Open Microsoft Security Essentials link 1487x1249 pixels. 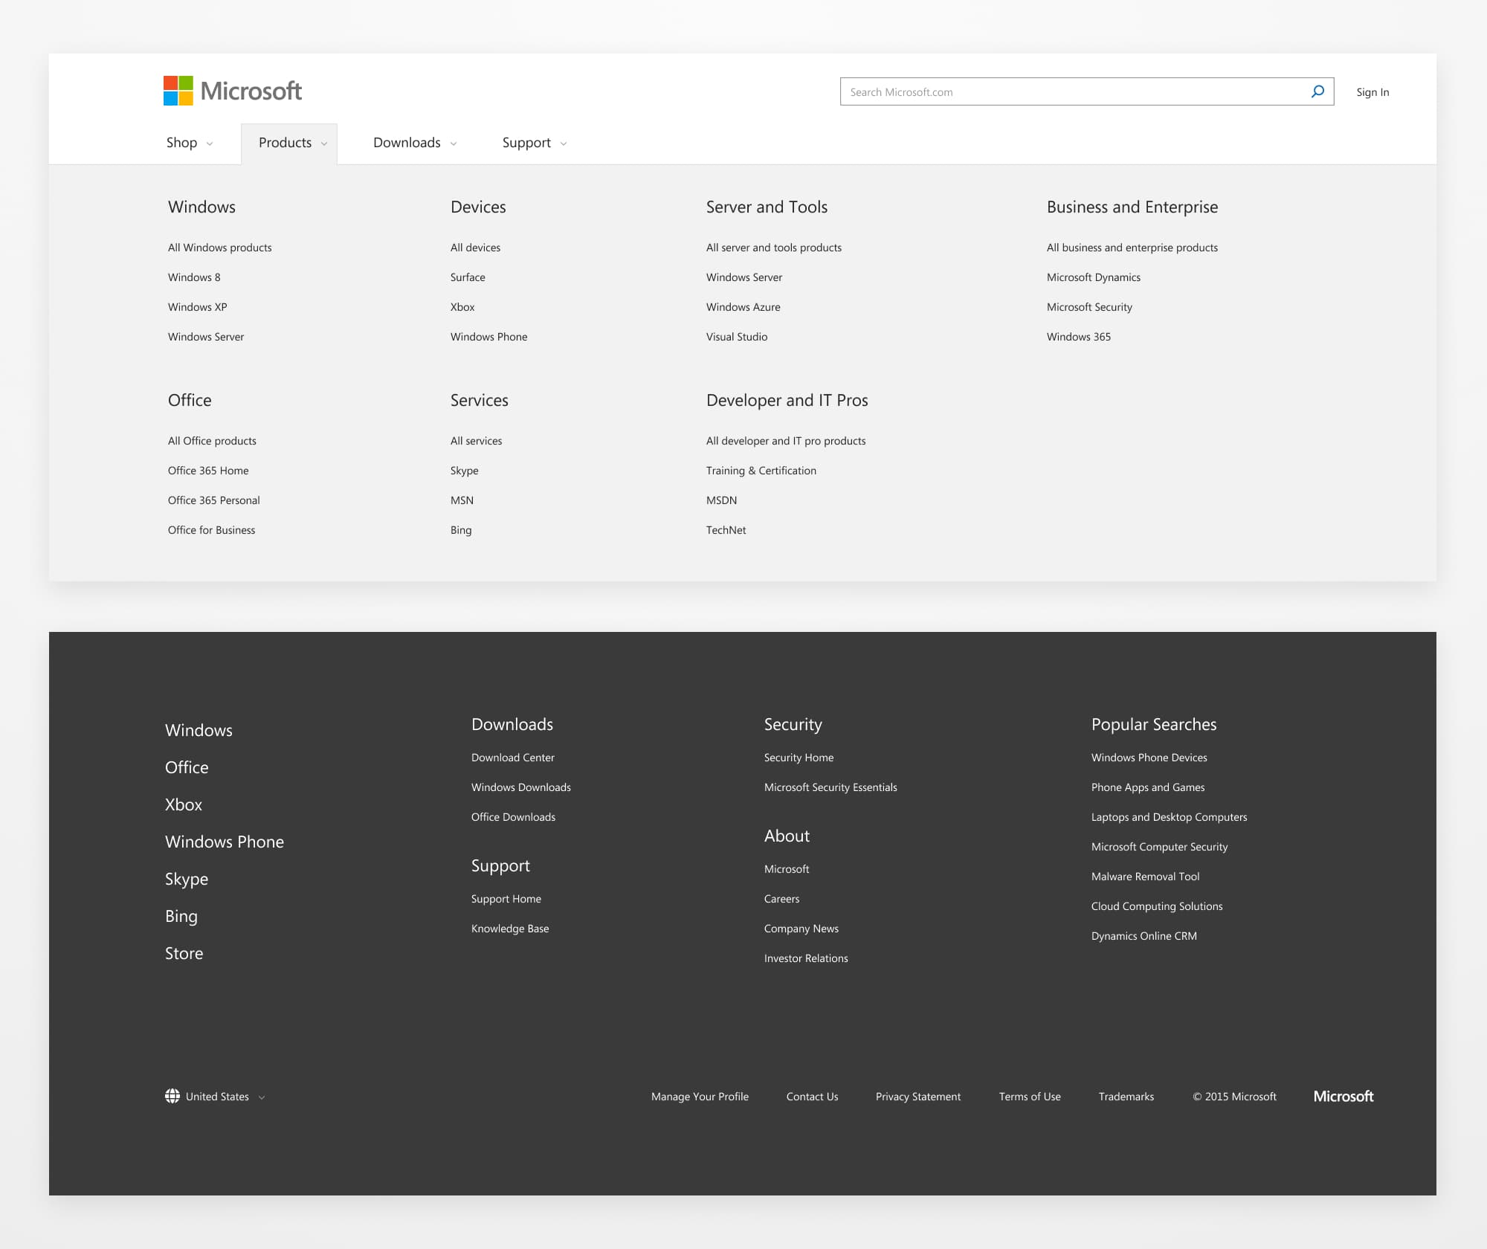(830, 787)
